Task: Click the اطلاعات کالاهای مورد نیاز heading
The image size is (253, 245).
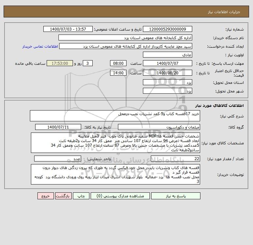Action: point(219,106)
